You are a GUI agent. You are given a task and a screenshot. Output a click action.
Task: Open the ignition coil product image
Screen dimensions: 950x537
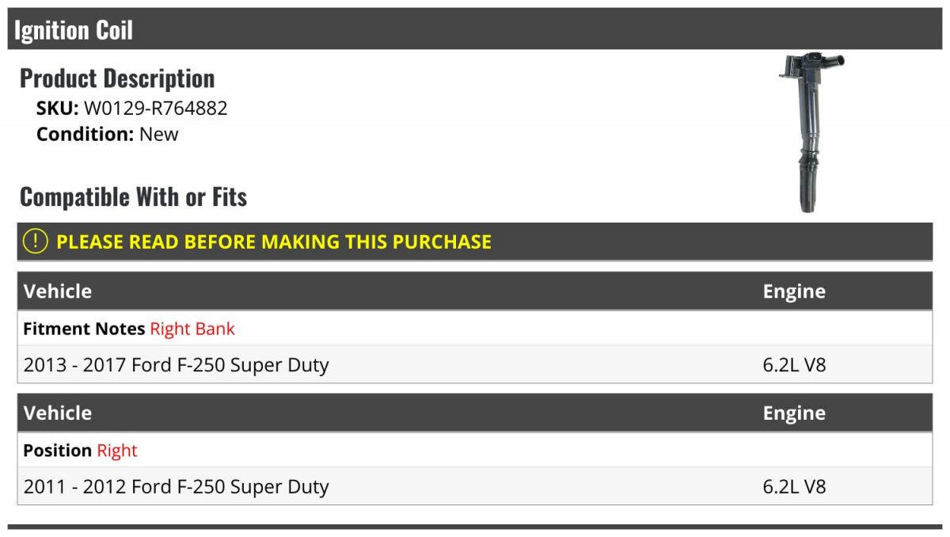tap(811, 133)
